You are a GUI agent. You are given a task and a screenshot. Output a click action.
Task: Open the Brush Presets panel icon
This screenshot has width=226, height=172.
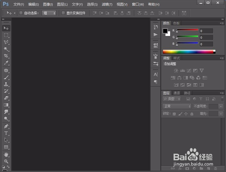point(156,64)
